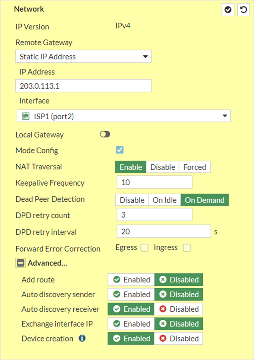254x360 pixels.
Task: Enable Auto discovery sender option
Action: tap(132, 294)
